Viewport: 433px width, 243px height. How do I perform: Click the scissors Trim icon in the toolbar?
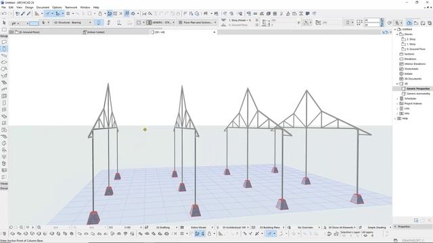pyautogui.click(x=144, y=13)
